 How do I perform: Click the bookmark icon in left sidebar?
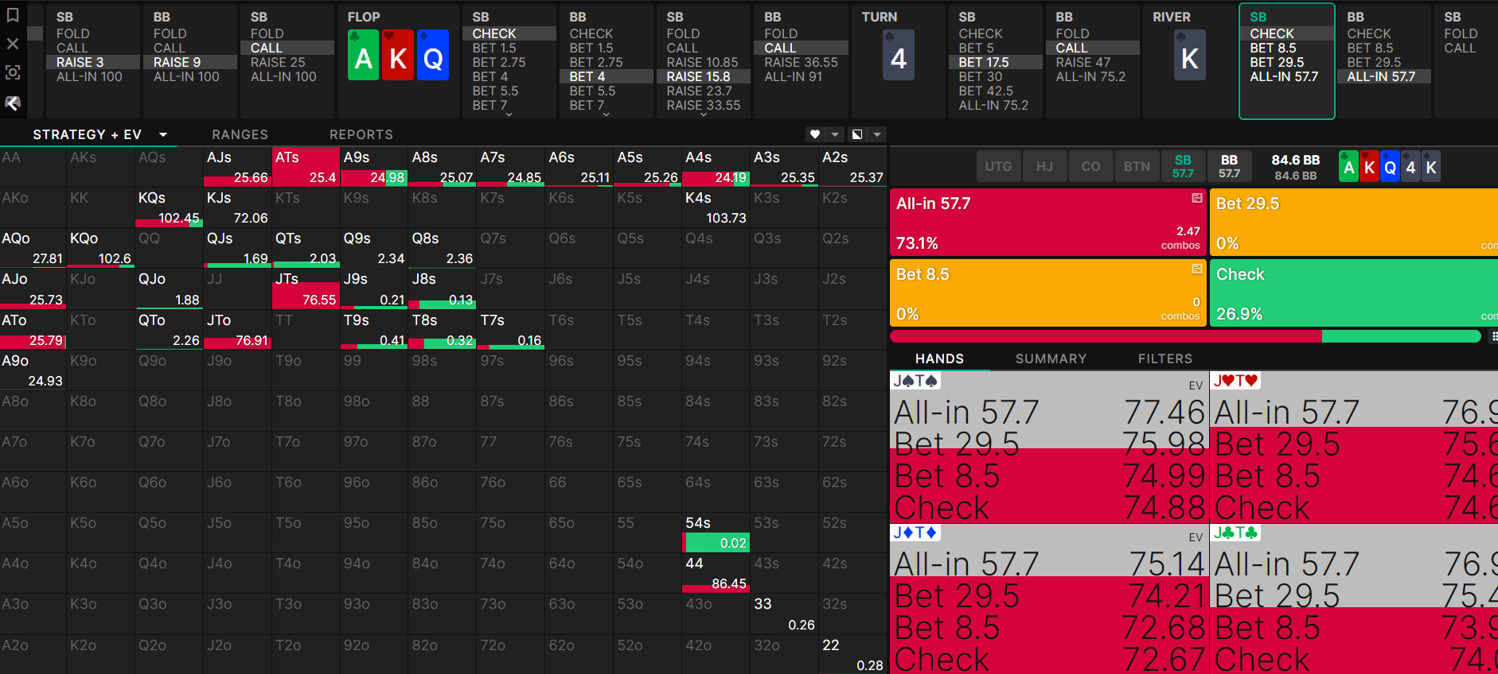tap(13, 15)
